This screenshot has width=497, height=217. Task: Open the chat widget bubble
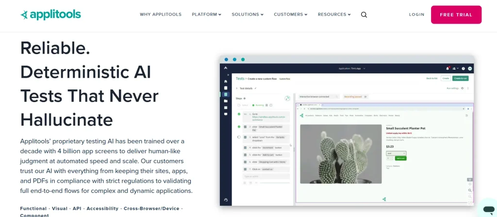489,209
